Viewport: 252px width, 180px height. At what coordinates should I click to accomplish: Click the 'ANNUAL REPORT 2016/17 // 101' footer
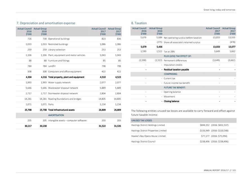[220, 170]
